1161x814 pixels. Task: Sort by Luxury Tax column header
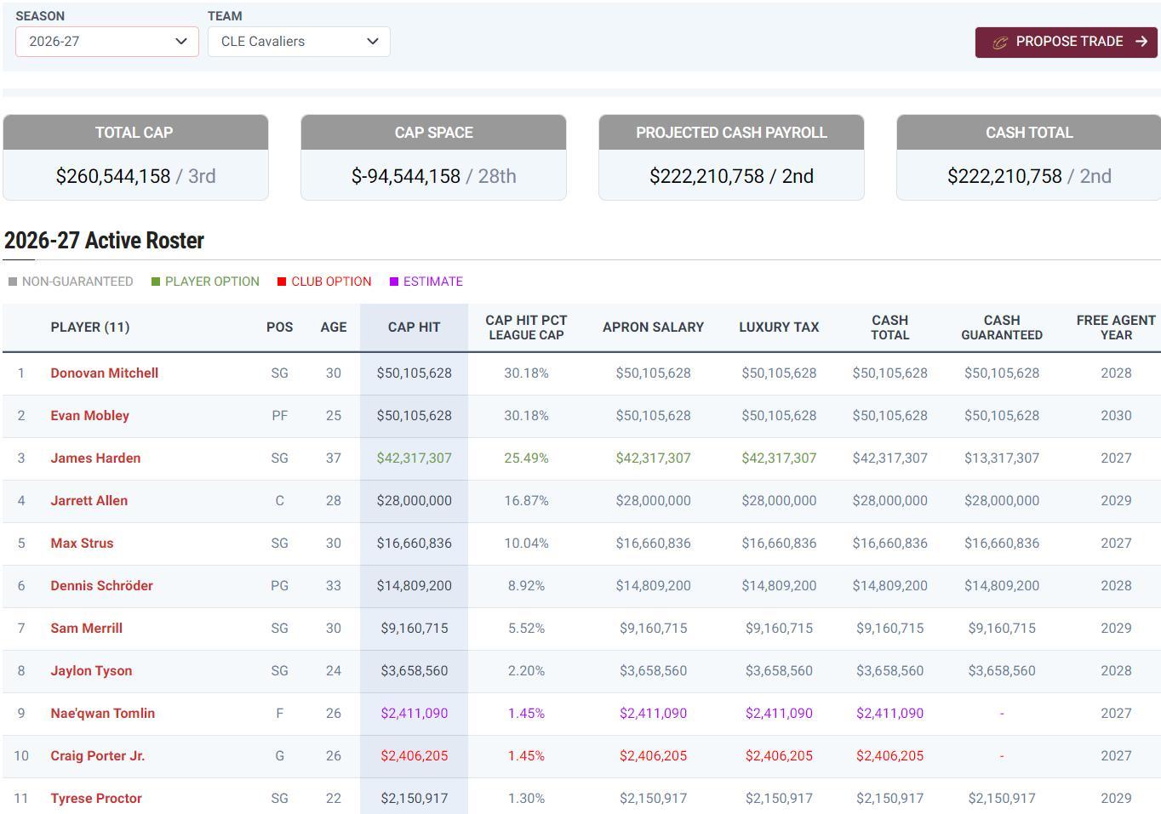click(x=778, y=327)
